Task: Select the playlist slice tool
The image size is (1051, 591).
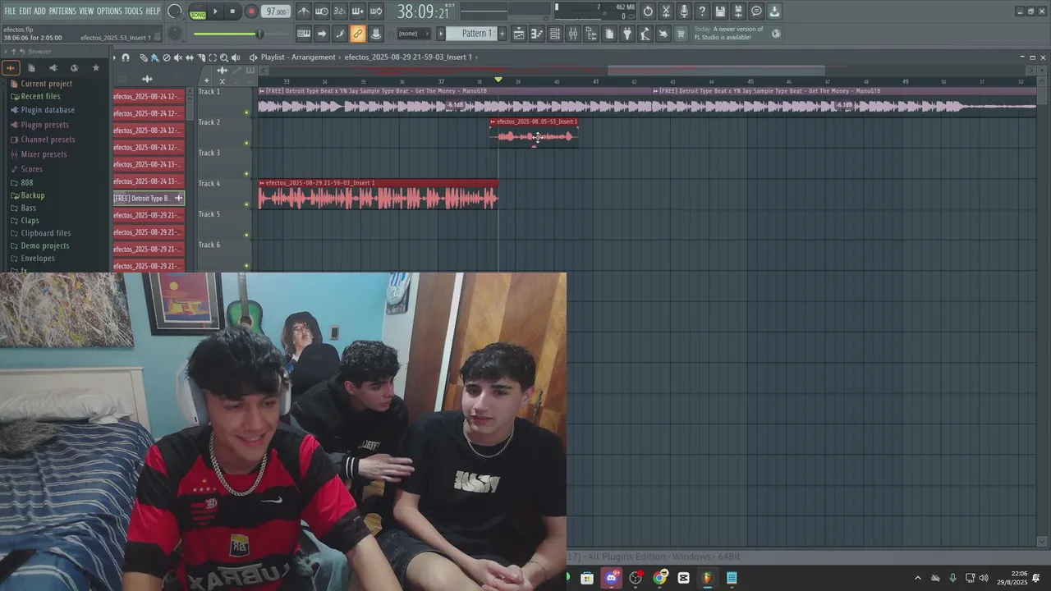Action: pyautogui.click(x=201, y=57)
